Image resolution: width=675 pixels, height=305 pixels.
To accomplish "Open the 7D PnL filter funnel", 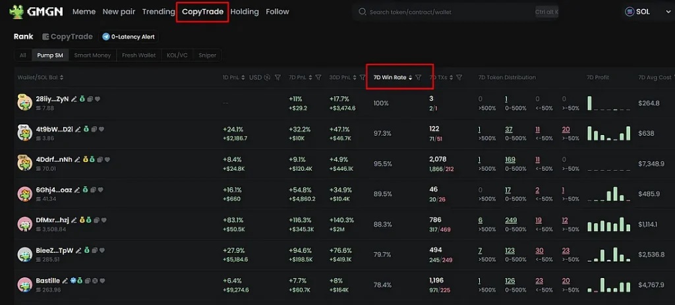I will (x=318, y=78).
